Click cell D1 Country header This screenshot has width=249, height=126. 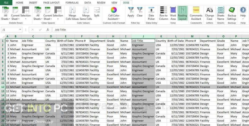point(51,41)
